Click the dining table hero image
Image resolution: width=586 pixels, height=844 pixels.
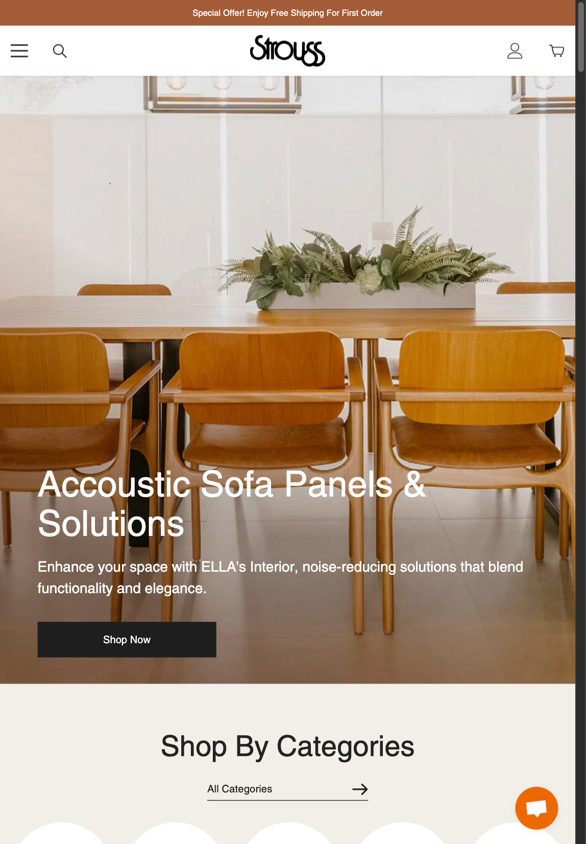coord(287,255)
